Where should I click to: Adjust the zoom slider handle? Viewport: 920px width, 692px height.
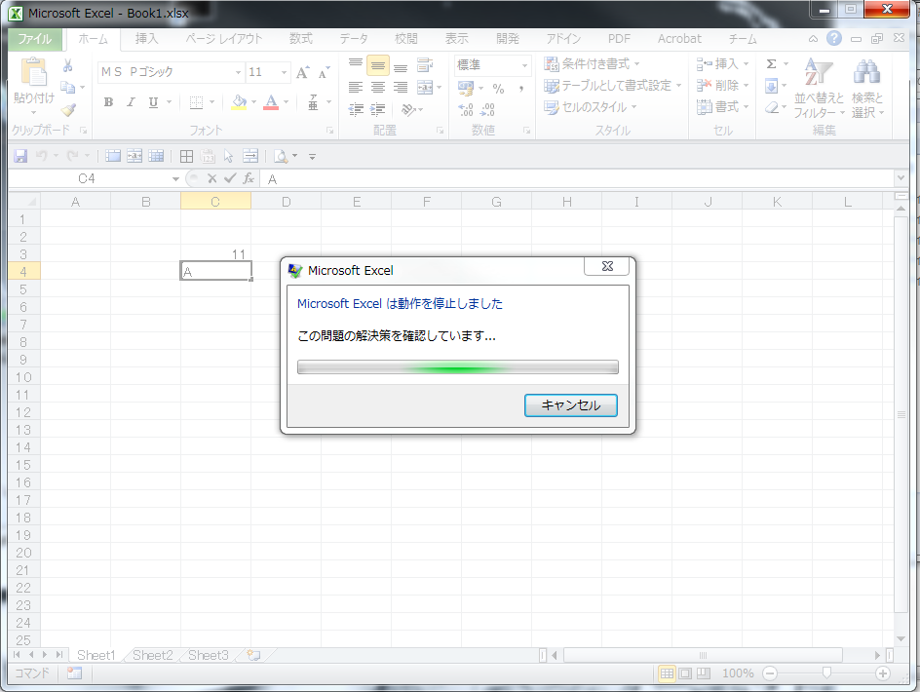826,673
